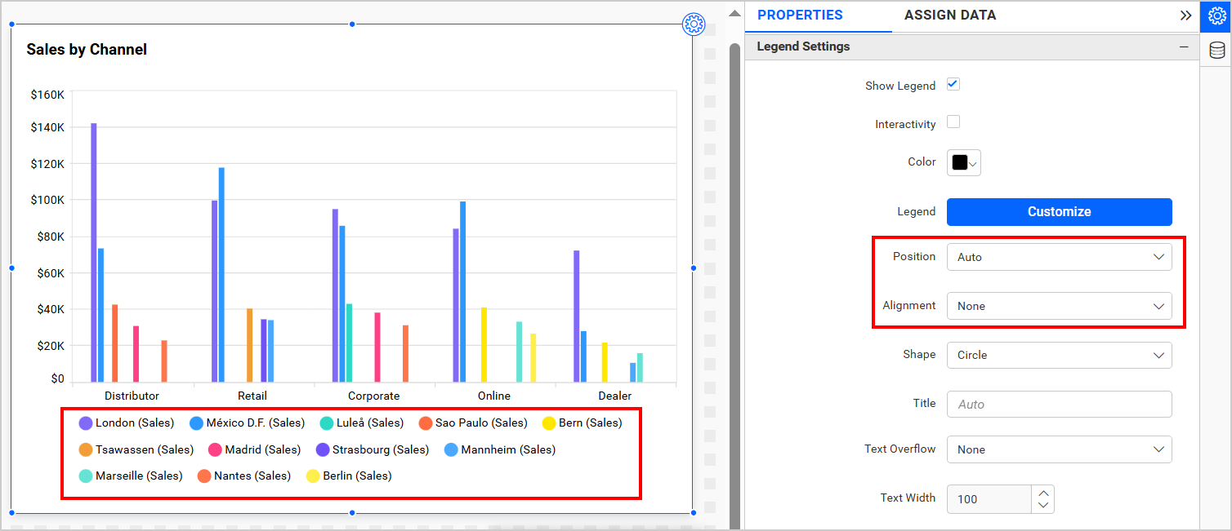Uncheck the Show Legend checkbox
The height and width of the screenshot is (531, 1232).
tap(953, 85)
